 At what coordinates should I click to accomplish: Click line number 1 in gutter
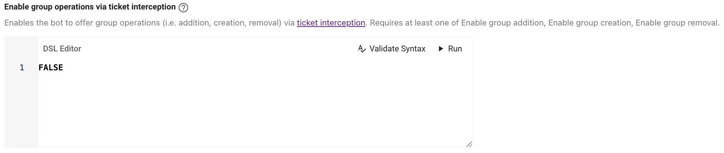[x=22, y=67]
